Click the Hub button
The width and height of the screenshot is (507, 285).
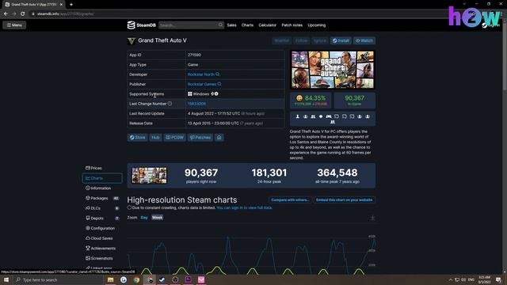tap(155, 137)
